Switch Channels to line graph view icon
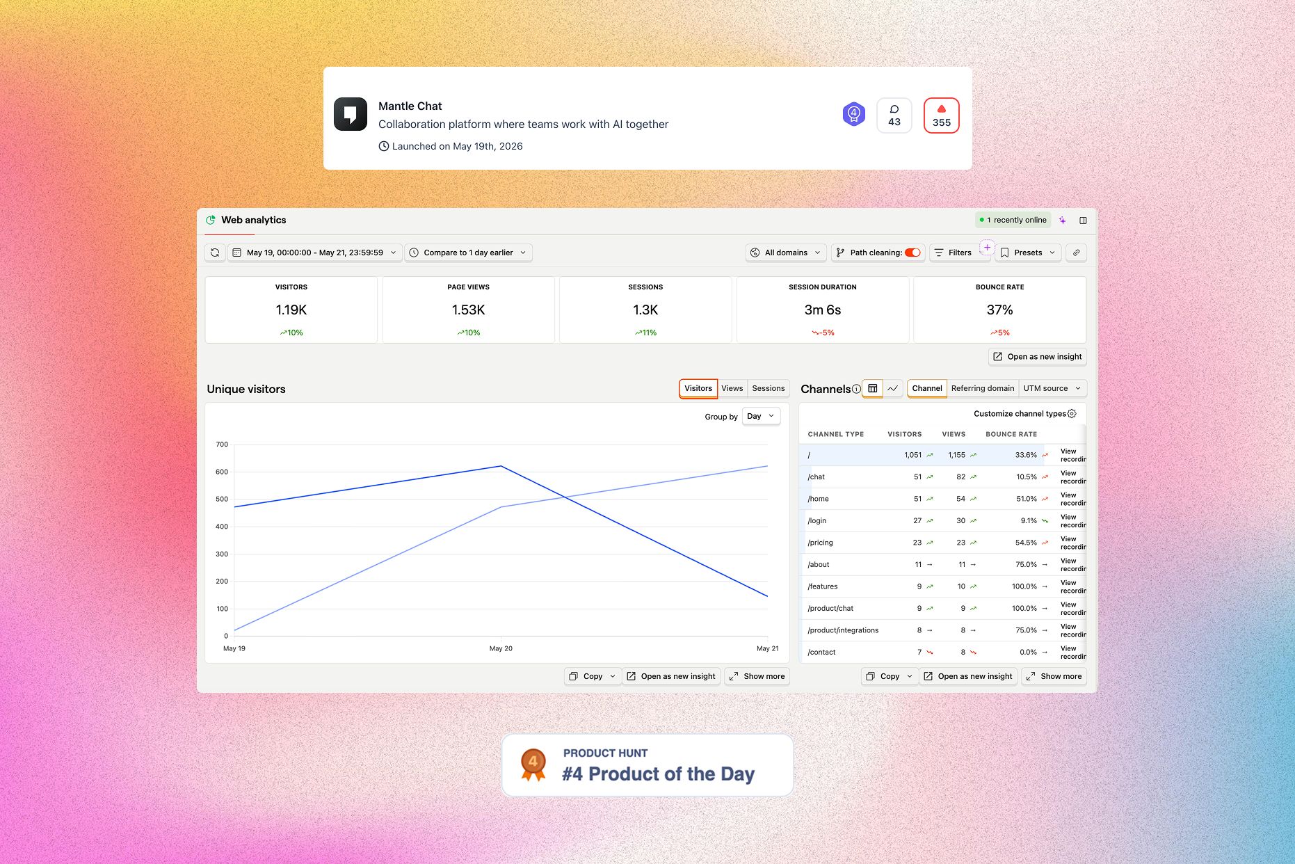The image size is (1295, 864). [x=893, y=388]
